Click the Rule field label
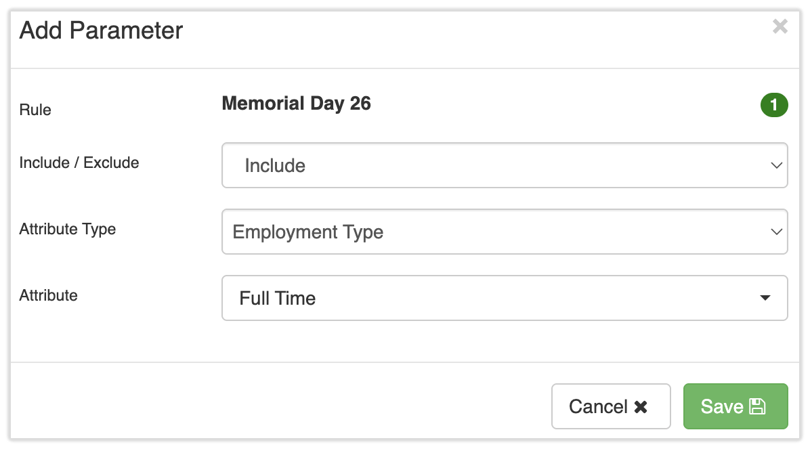Screen dimensions: 810x451 pos(35,110)
